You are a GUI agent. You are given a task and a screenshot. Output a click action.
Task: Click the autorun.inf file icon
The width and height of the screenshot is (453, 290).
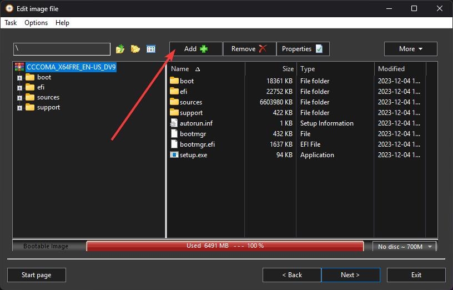174,123
